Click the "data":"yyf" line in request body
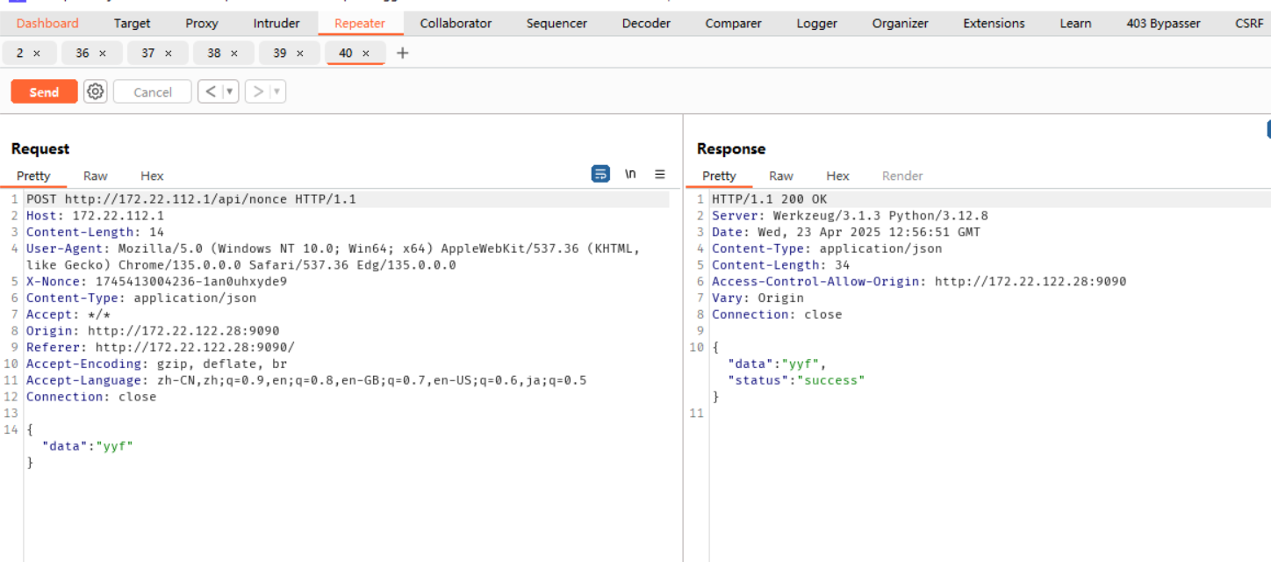This screenshot has width=1271, height=562. (x=88, y=446)
